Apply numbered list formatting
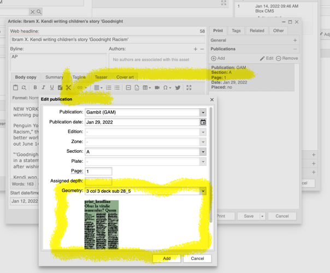Viewport: 330px width, 273px height. [109, 87]
